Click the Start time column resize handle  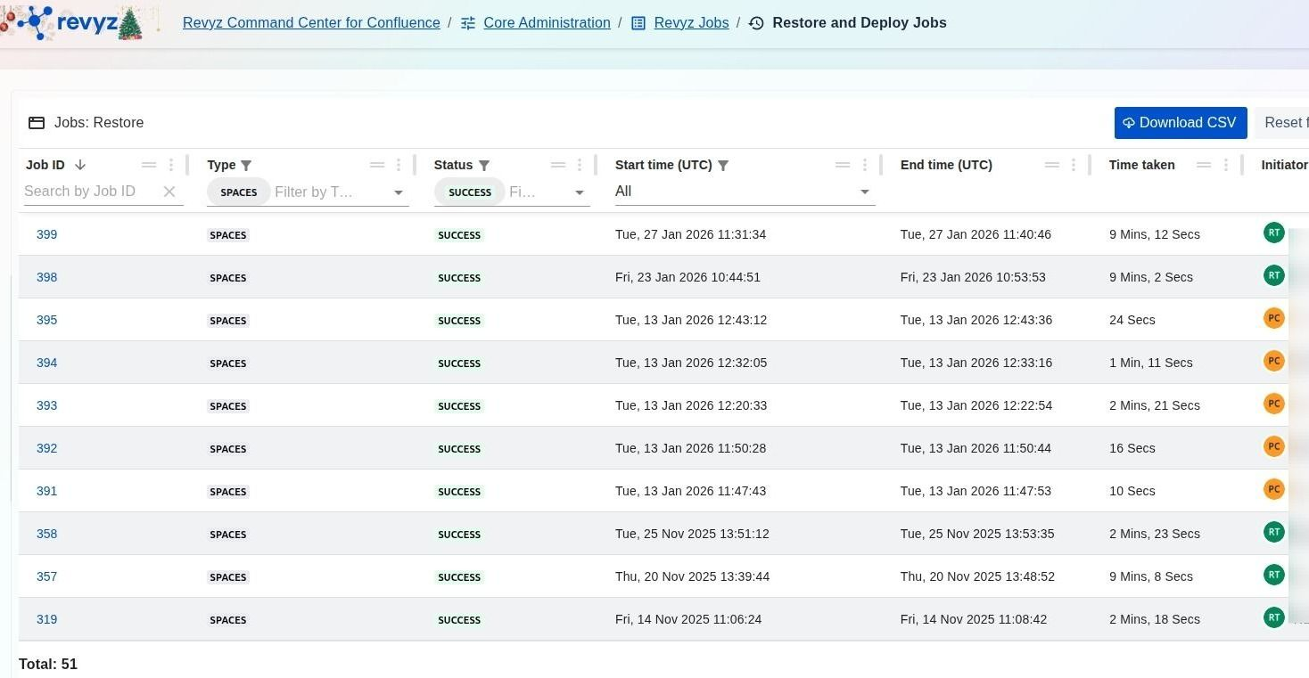[x=881, y=165]
